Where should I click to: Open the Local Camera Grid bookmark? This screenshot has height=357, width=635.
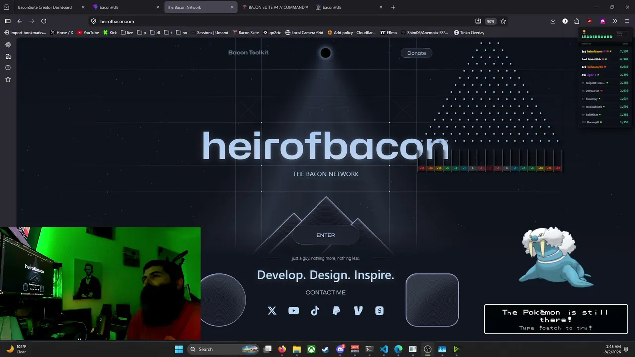tap(304, 33)
